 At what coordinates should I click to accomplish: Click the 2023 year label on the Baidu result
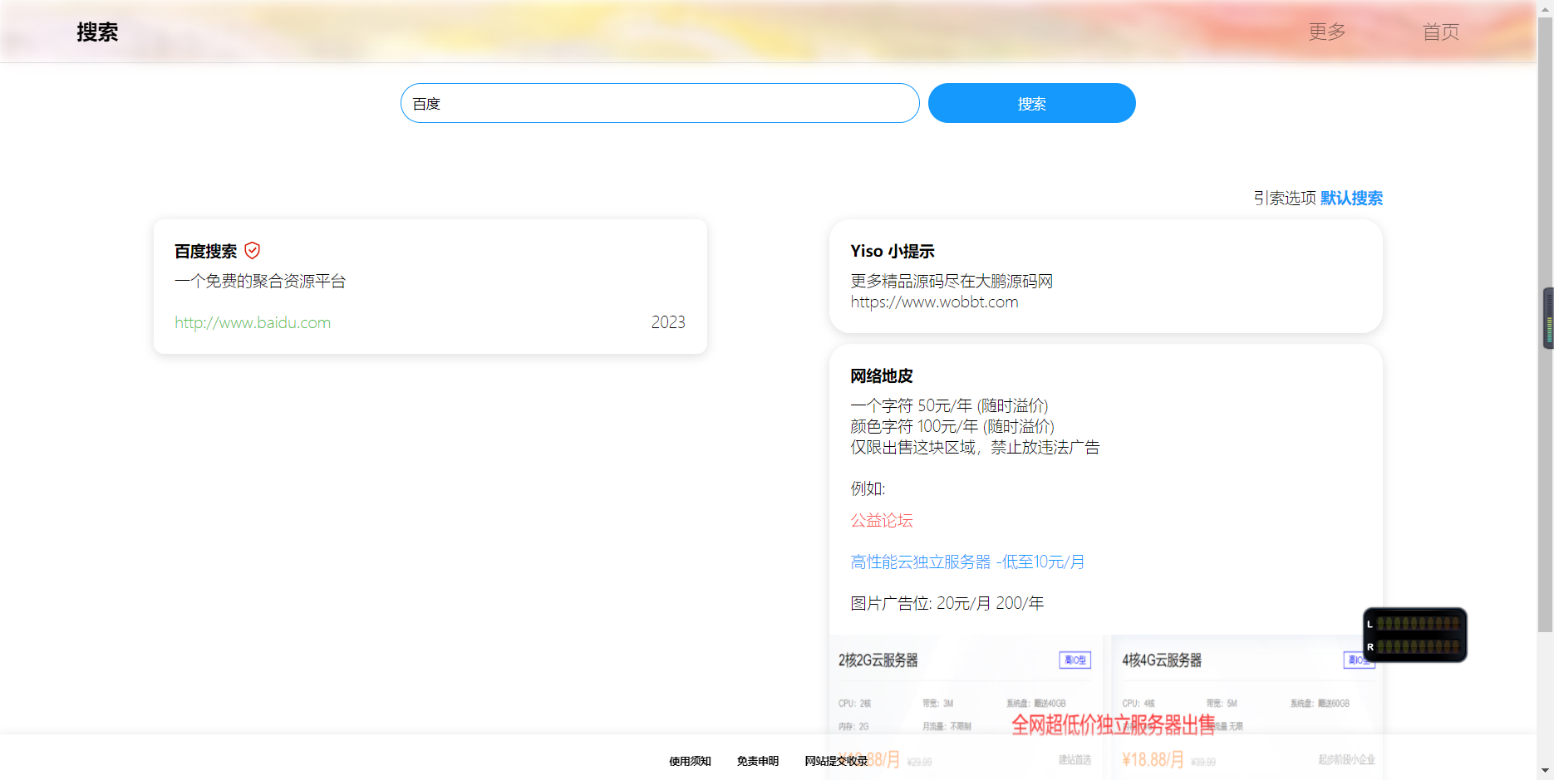[668, 322]
